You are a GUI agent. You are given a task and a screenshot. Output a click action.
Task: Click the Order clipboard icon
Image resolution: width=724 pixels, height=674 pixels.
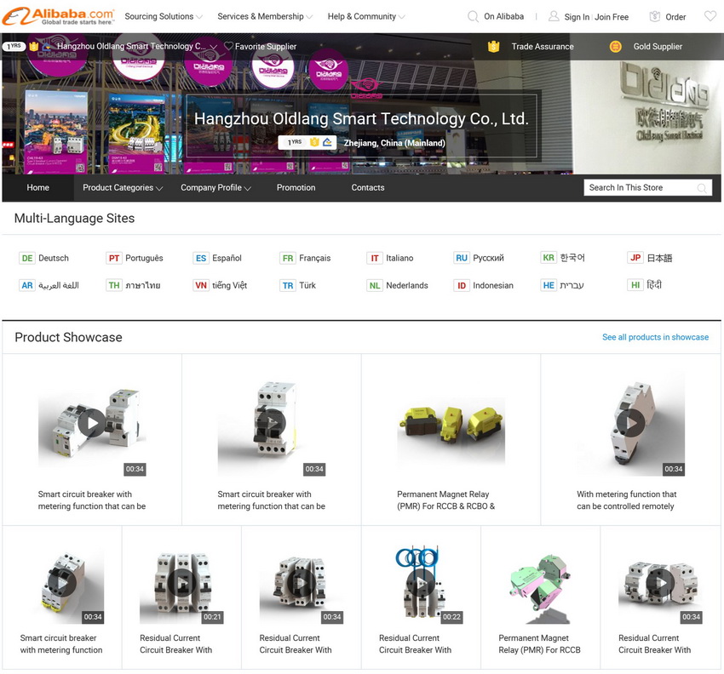tap(654, 16)
